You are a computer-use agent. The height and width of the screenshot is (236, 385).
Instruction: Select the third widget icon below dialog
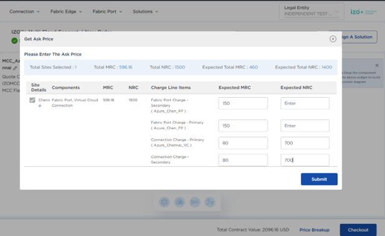click(x=195, y=202)
